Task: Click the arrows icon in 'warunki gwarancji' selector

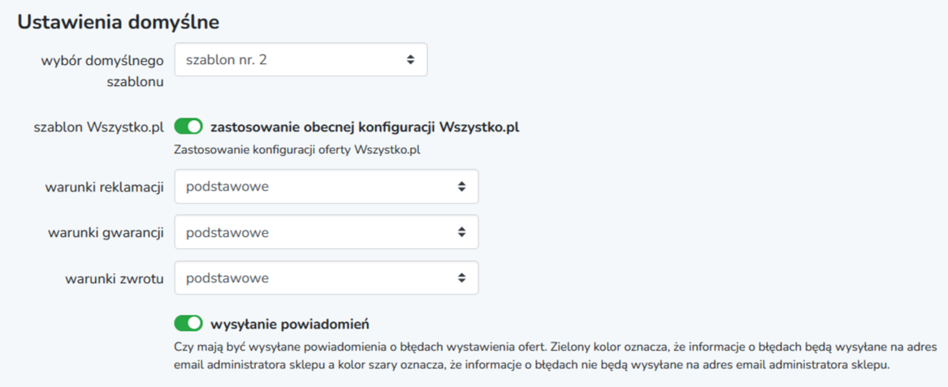Action: [461, 232]
